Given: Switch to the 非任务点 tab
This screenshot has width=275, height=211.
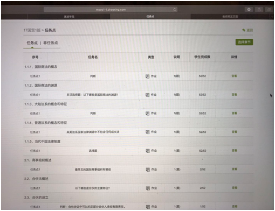Looking at the screenshot, I should click(51, 43).
